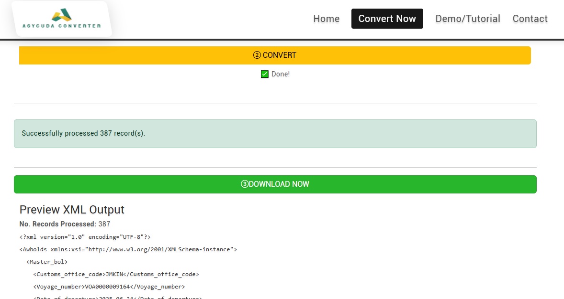Click the circled 2 icon on Convert bar
Screen dimensions: 564x299
click(257, 55)
